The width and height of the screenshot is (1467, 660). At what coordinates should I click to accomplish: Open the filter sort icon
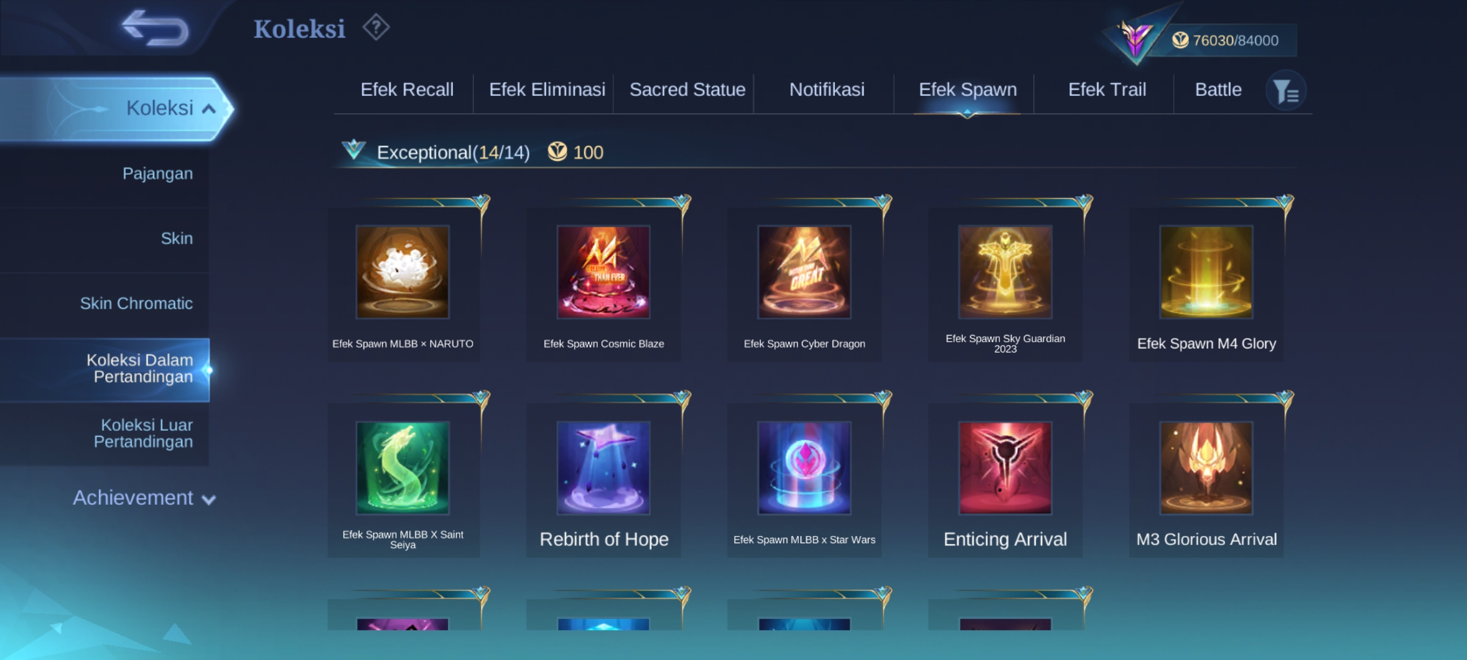pos(1286,91)
